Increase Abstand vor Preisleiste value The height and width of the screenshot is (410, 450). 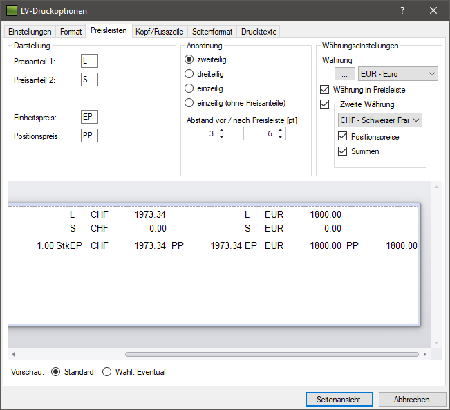click(222, 131)
